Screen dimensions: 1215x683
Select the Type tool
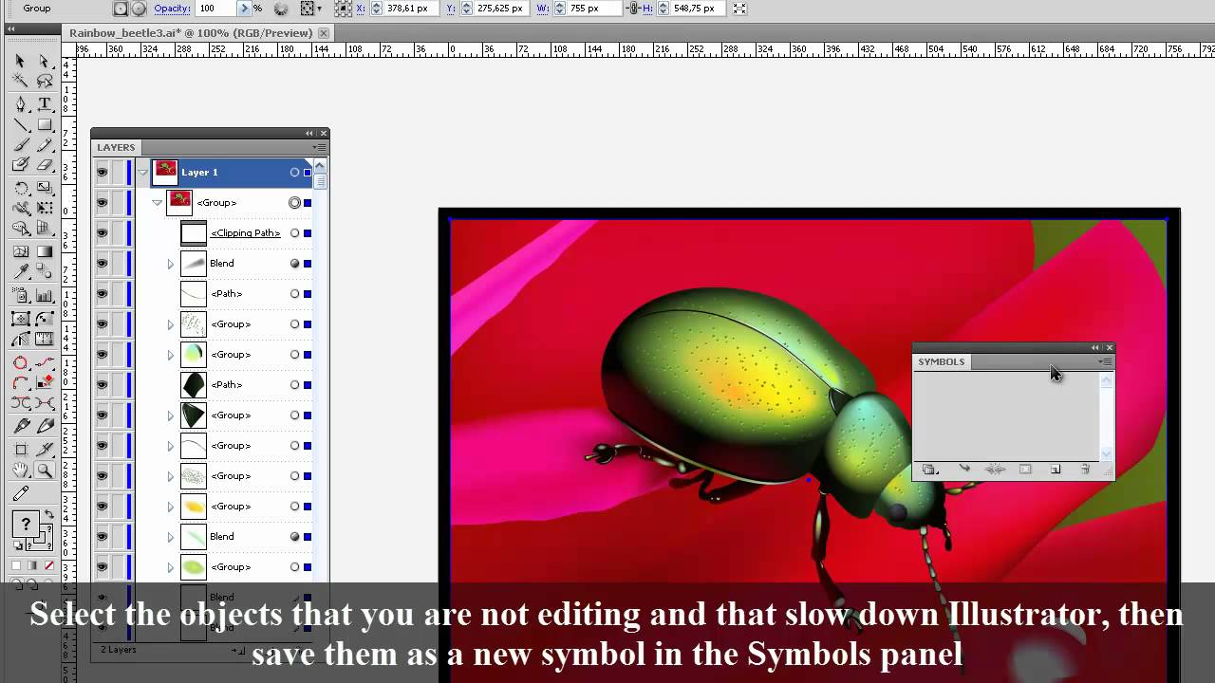coord(44,103)
